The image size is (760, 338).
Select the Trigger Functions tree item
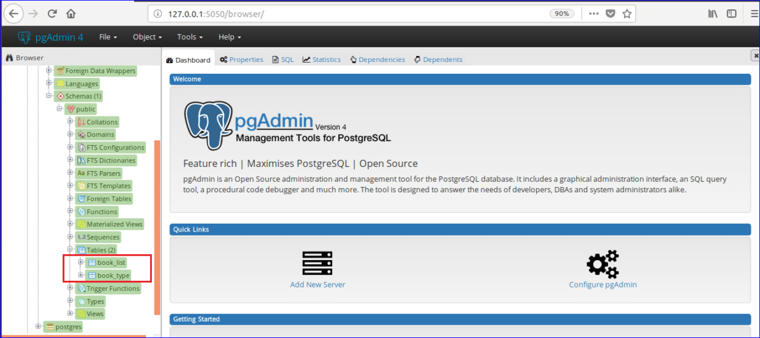(113, 288)
